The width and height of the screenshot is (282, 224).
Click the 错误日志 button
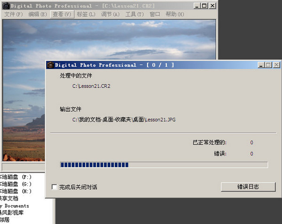point(248,186)
